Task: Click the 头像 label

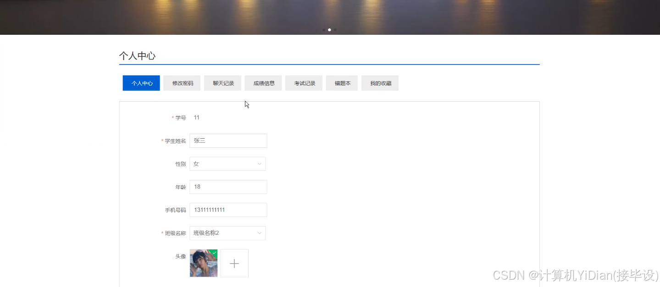Action: (x=181, y=256)
